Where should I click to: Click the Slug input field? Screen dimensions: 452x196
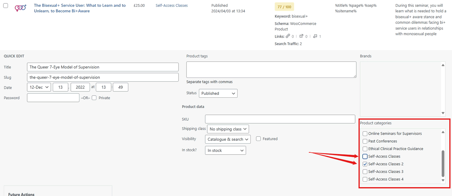point(103,77)
